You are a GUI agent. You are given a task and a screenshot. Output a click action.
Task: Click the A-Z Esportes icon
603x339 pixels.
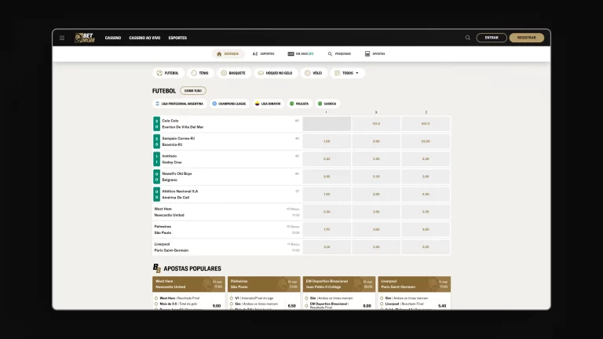coord(255,54)
